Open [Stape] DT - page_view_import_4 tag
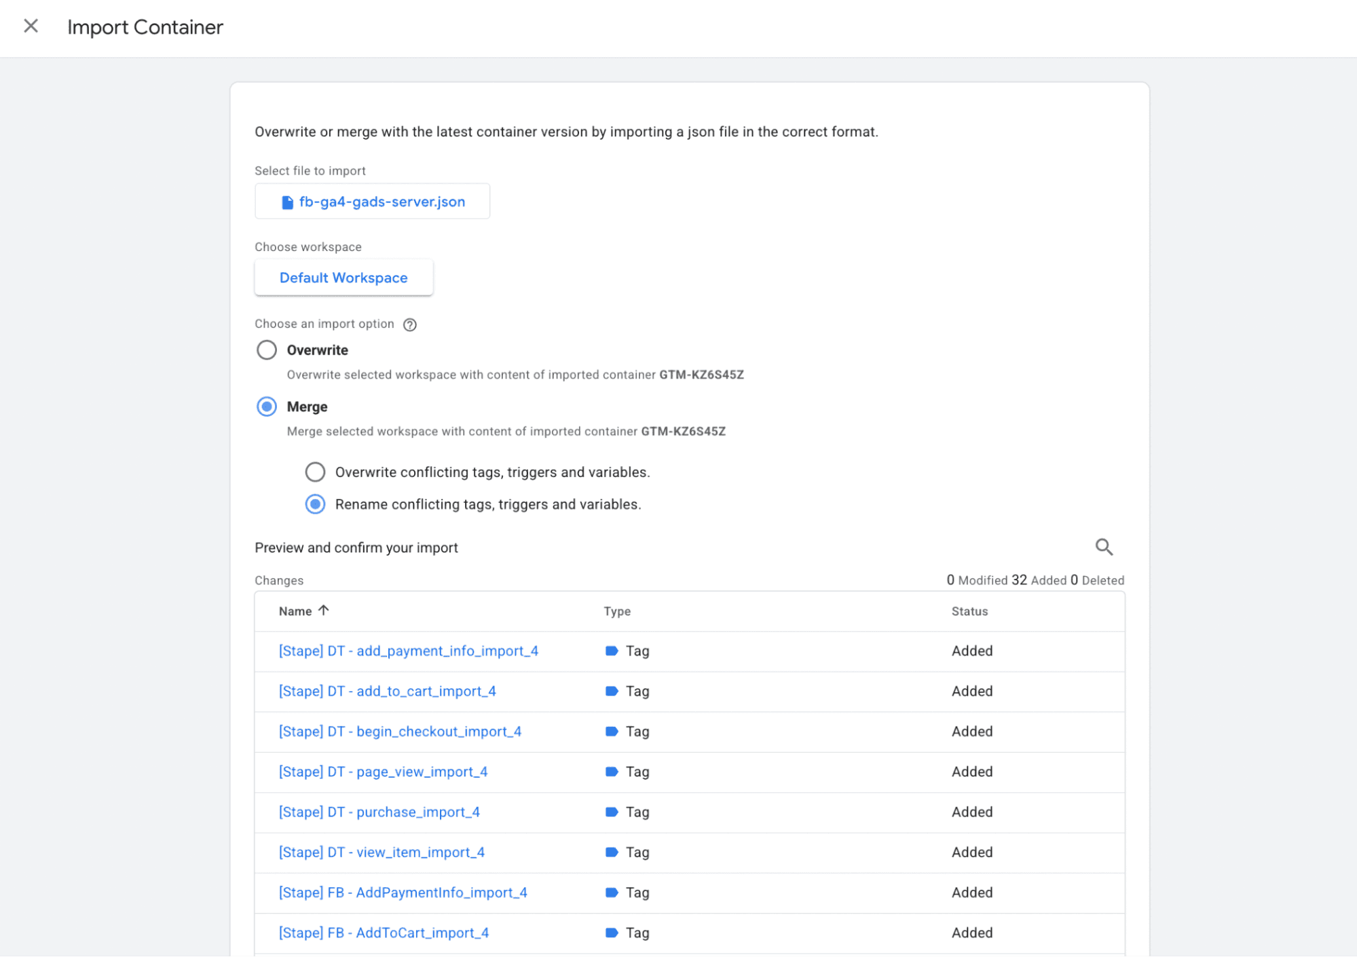1357x957 pixels. tap(383, 772)
